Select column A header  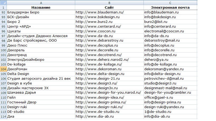pos(41,3)
